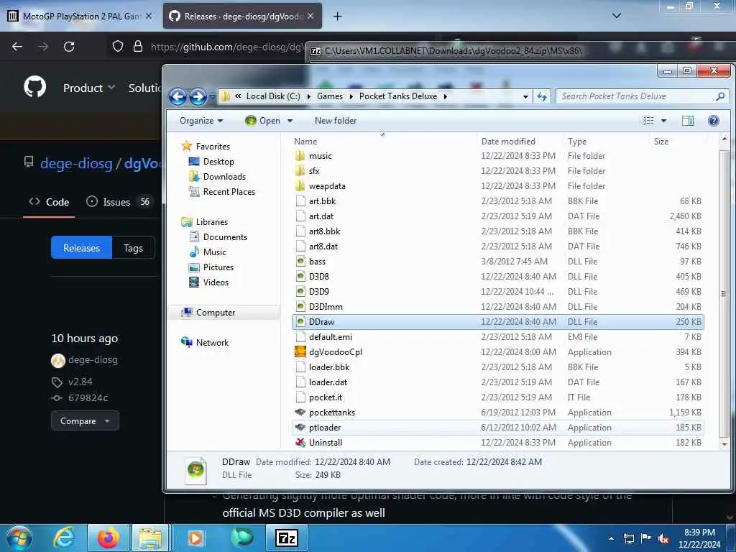Select the pockettanks application icon
736x552 pixels.
(x=300, y=413)
